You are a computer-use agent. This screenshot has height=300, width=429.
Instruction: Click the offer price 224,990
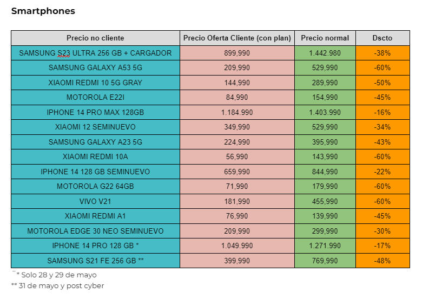237,142
